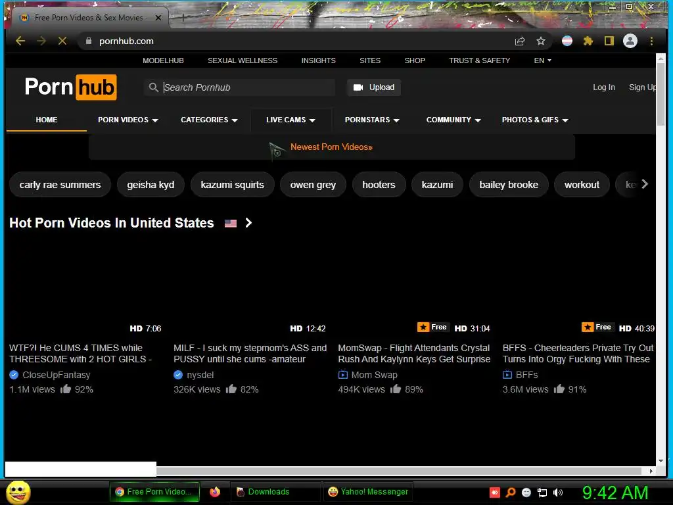Open the CloseUpFantasy uploader link

click(57, 375)
